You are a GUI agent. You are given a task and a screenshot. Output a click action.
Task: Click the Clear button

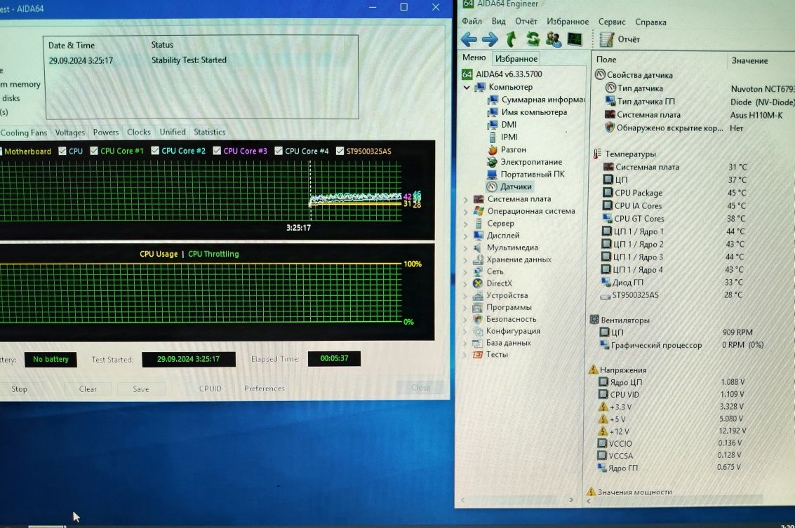(88, 389)
